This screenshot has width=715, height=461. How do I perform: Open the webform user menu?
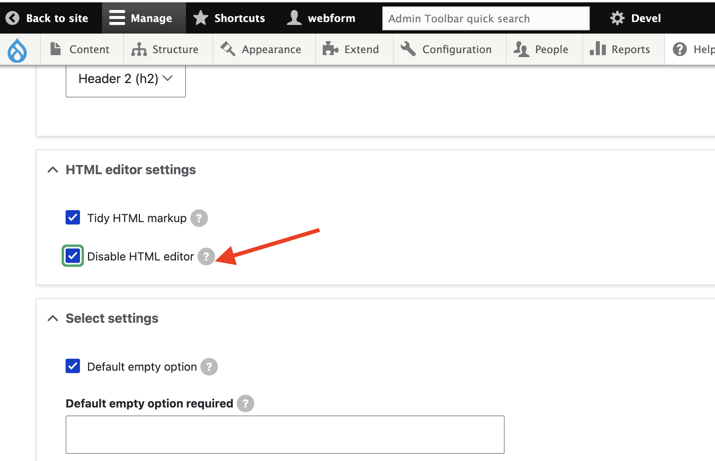point(321,18)
